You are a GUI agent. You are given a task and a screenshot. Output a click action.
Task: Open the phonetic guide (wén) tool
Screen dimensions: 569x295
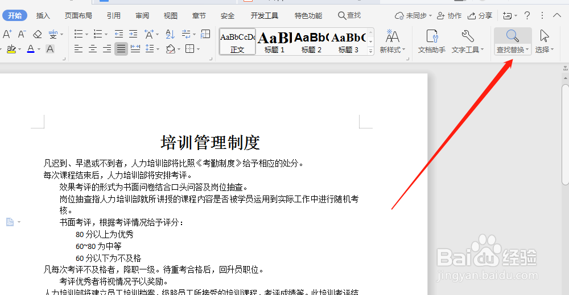click(x=53, y=35)
